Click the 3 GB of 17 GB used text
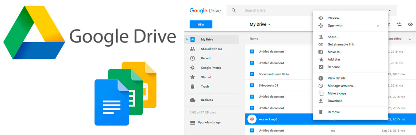Screen dimensions: 416x135 (203, 112)
